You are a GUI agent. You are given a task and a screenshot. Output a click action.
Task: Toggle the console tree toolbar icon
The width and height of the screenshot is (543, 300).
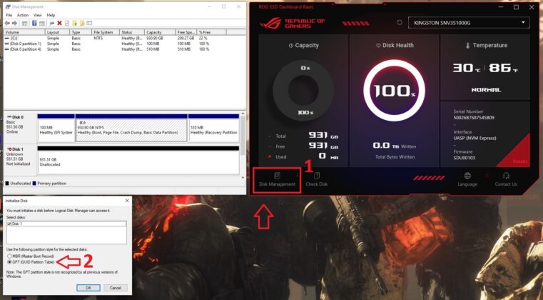[x=24, y=24]
